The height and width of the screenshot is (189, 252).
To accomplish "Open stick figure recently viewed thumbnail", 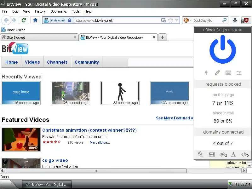I will (120, 93).
